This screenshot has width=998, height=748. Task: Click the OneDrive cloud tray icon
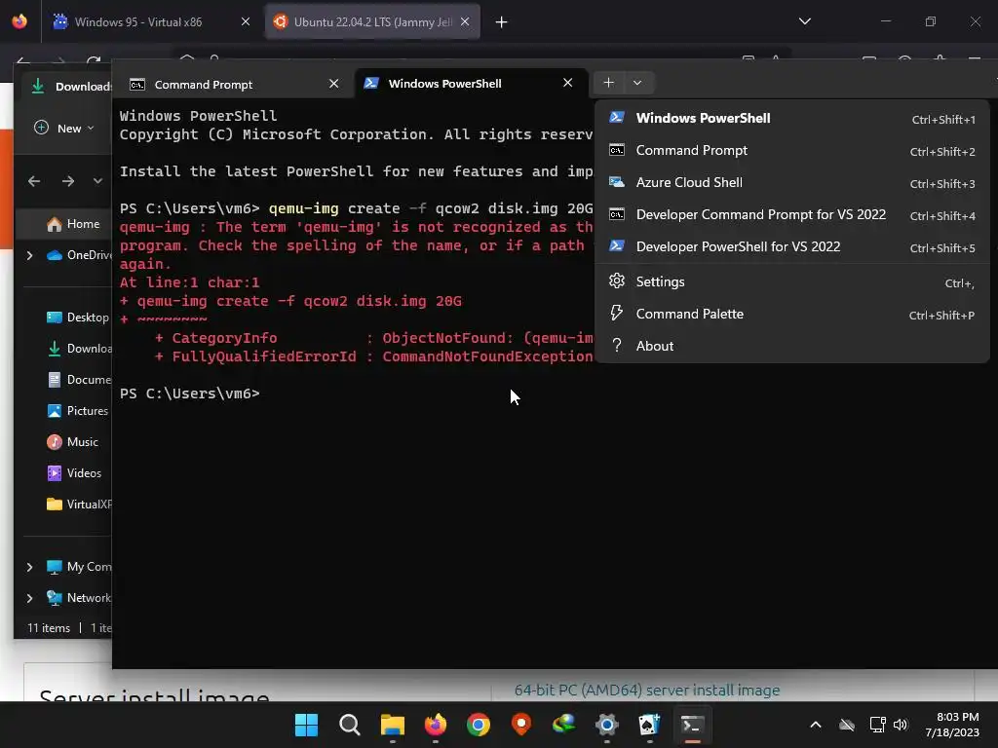pos(847,725)
